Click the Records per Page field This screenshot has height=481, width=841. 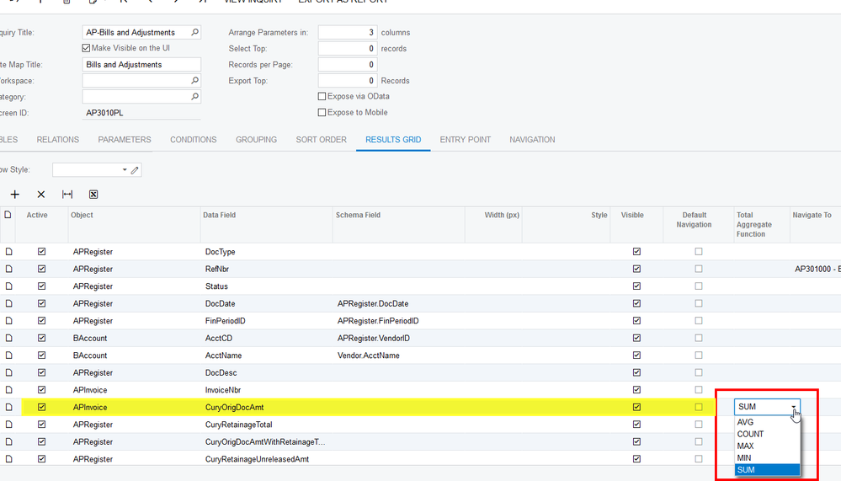click(x=347, y=65)
